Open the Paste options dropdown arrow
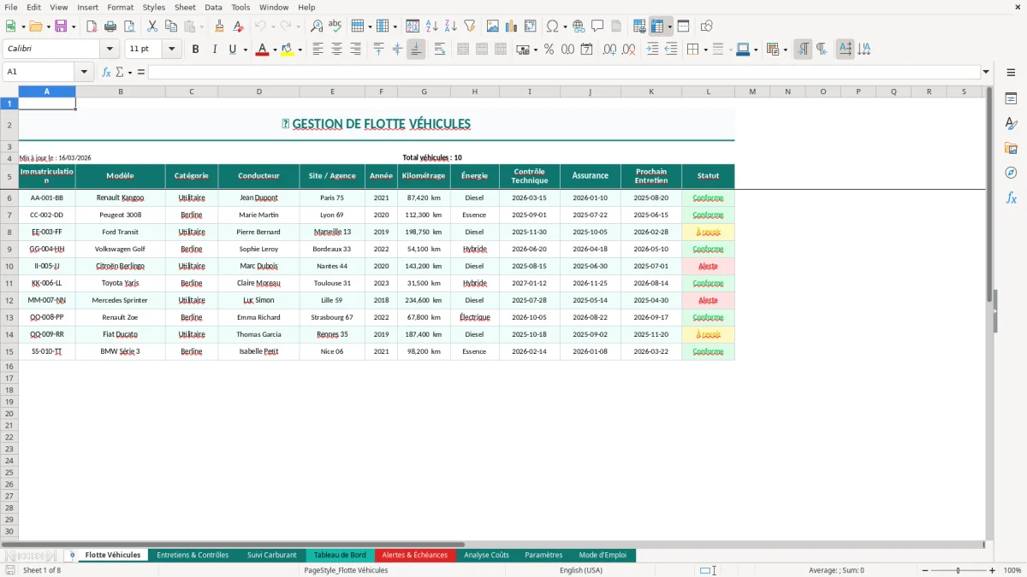The height and width of the screenshot is (577, 1027). (x=202, y=26)
